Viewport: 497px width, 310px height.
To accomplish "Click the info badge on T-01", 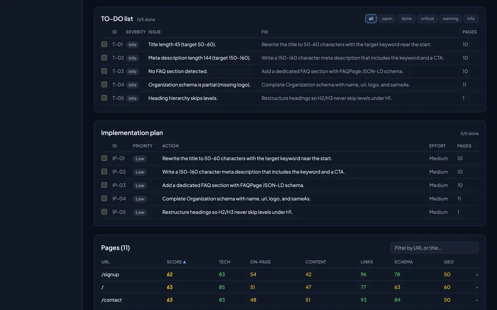I will click(x=133, y=45).
